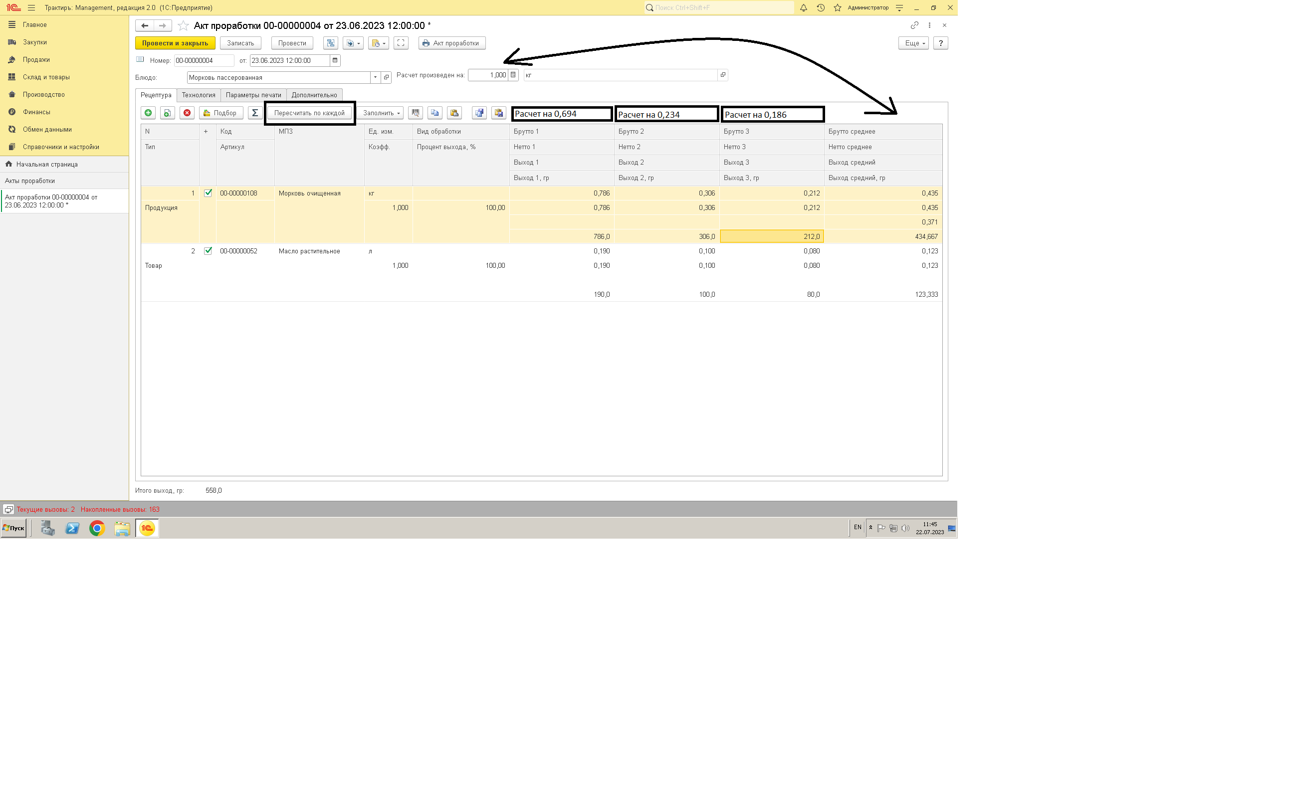Click the Провести и закрыть button
The image size is (1301, 786).
pyautogui.click(x=175, y=43)
